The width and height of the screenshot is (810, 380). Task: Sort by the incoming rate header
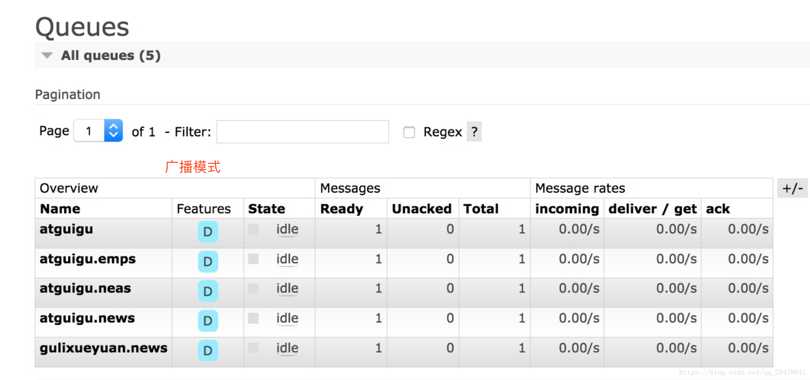click(567, 209)
